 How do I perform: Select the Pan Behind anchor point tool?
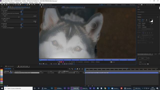[16, 5]
